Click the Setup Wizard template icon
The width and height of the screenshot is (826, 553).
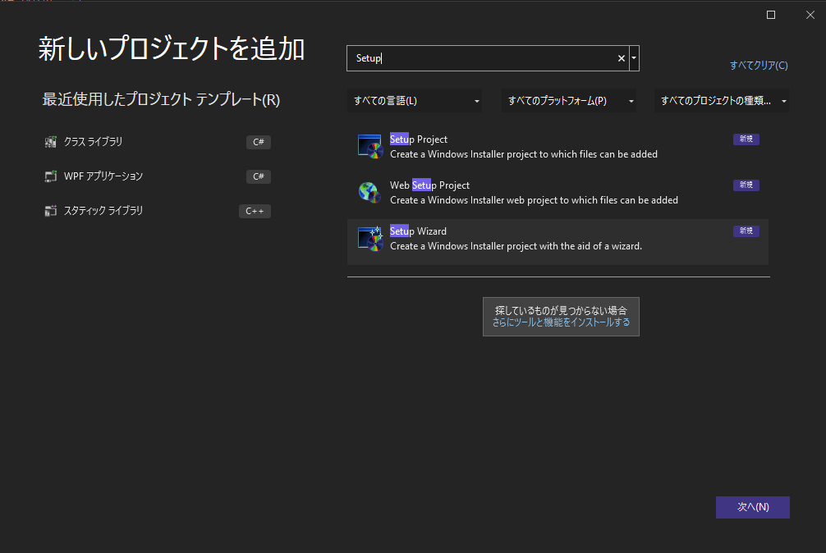[369, 237]
